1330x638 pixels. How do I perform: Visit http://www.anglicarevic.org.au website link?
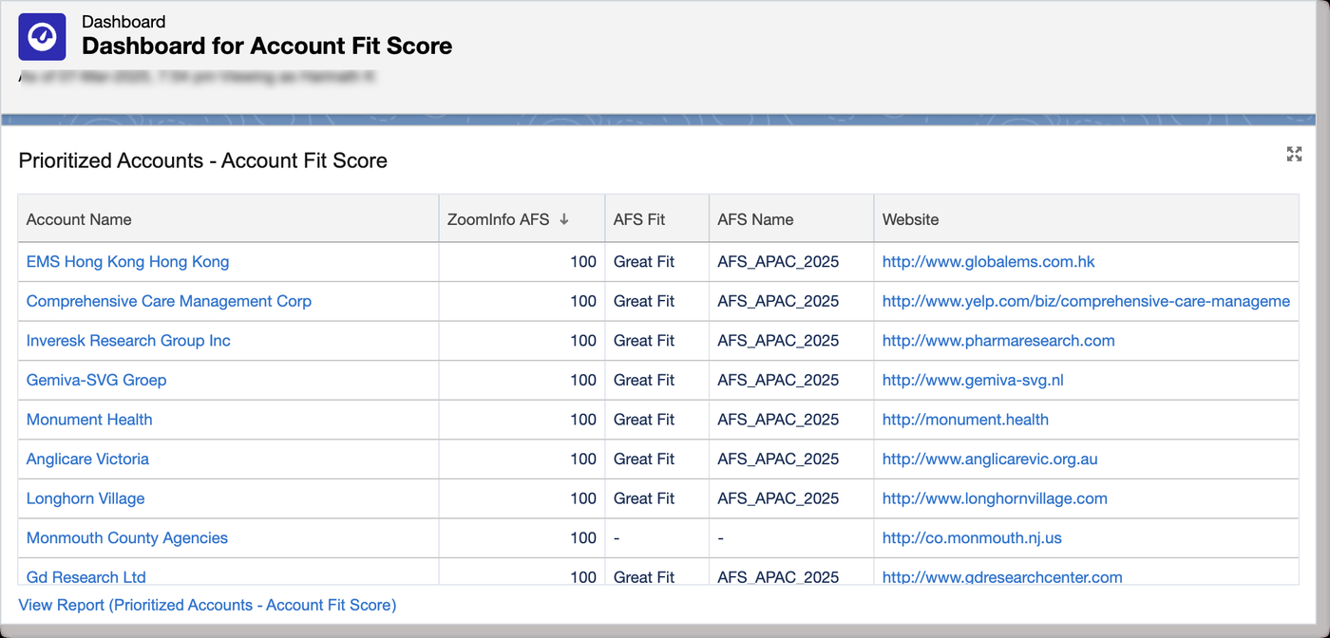pos(990,459)
